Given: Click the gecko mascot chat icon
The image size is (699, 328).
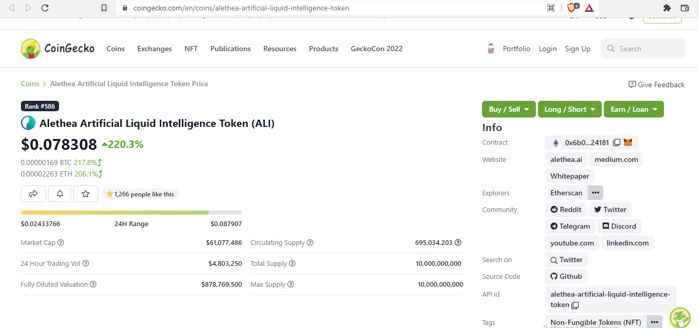Looking at the screenshot, I should (x=680, y=317).
